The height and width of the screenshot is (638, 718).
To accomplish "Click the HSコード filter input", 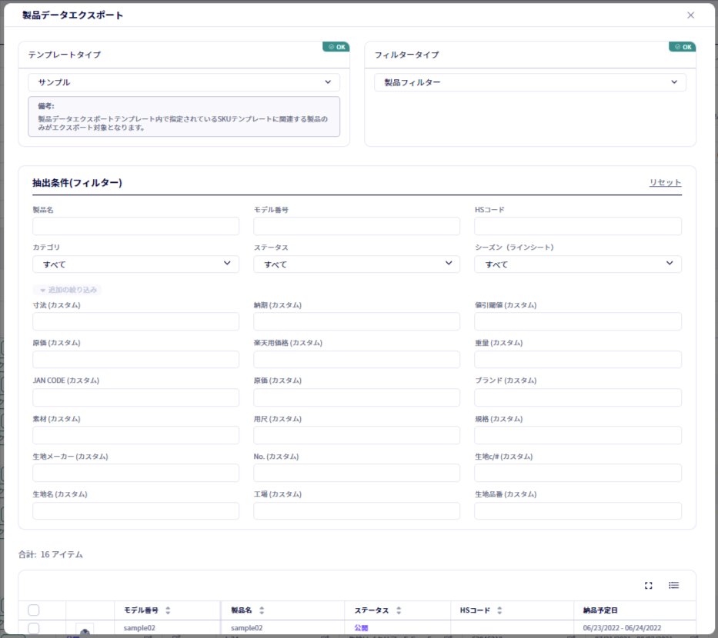I will click(578, 227).
